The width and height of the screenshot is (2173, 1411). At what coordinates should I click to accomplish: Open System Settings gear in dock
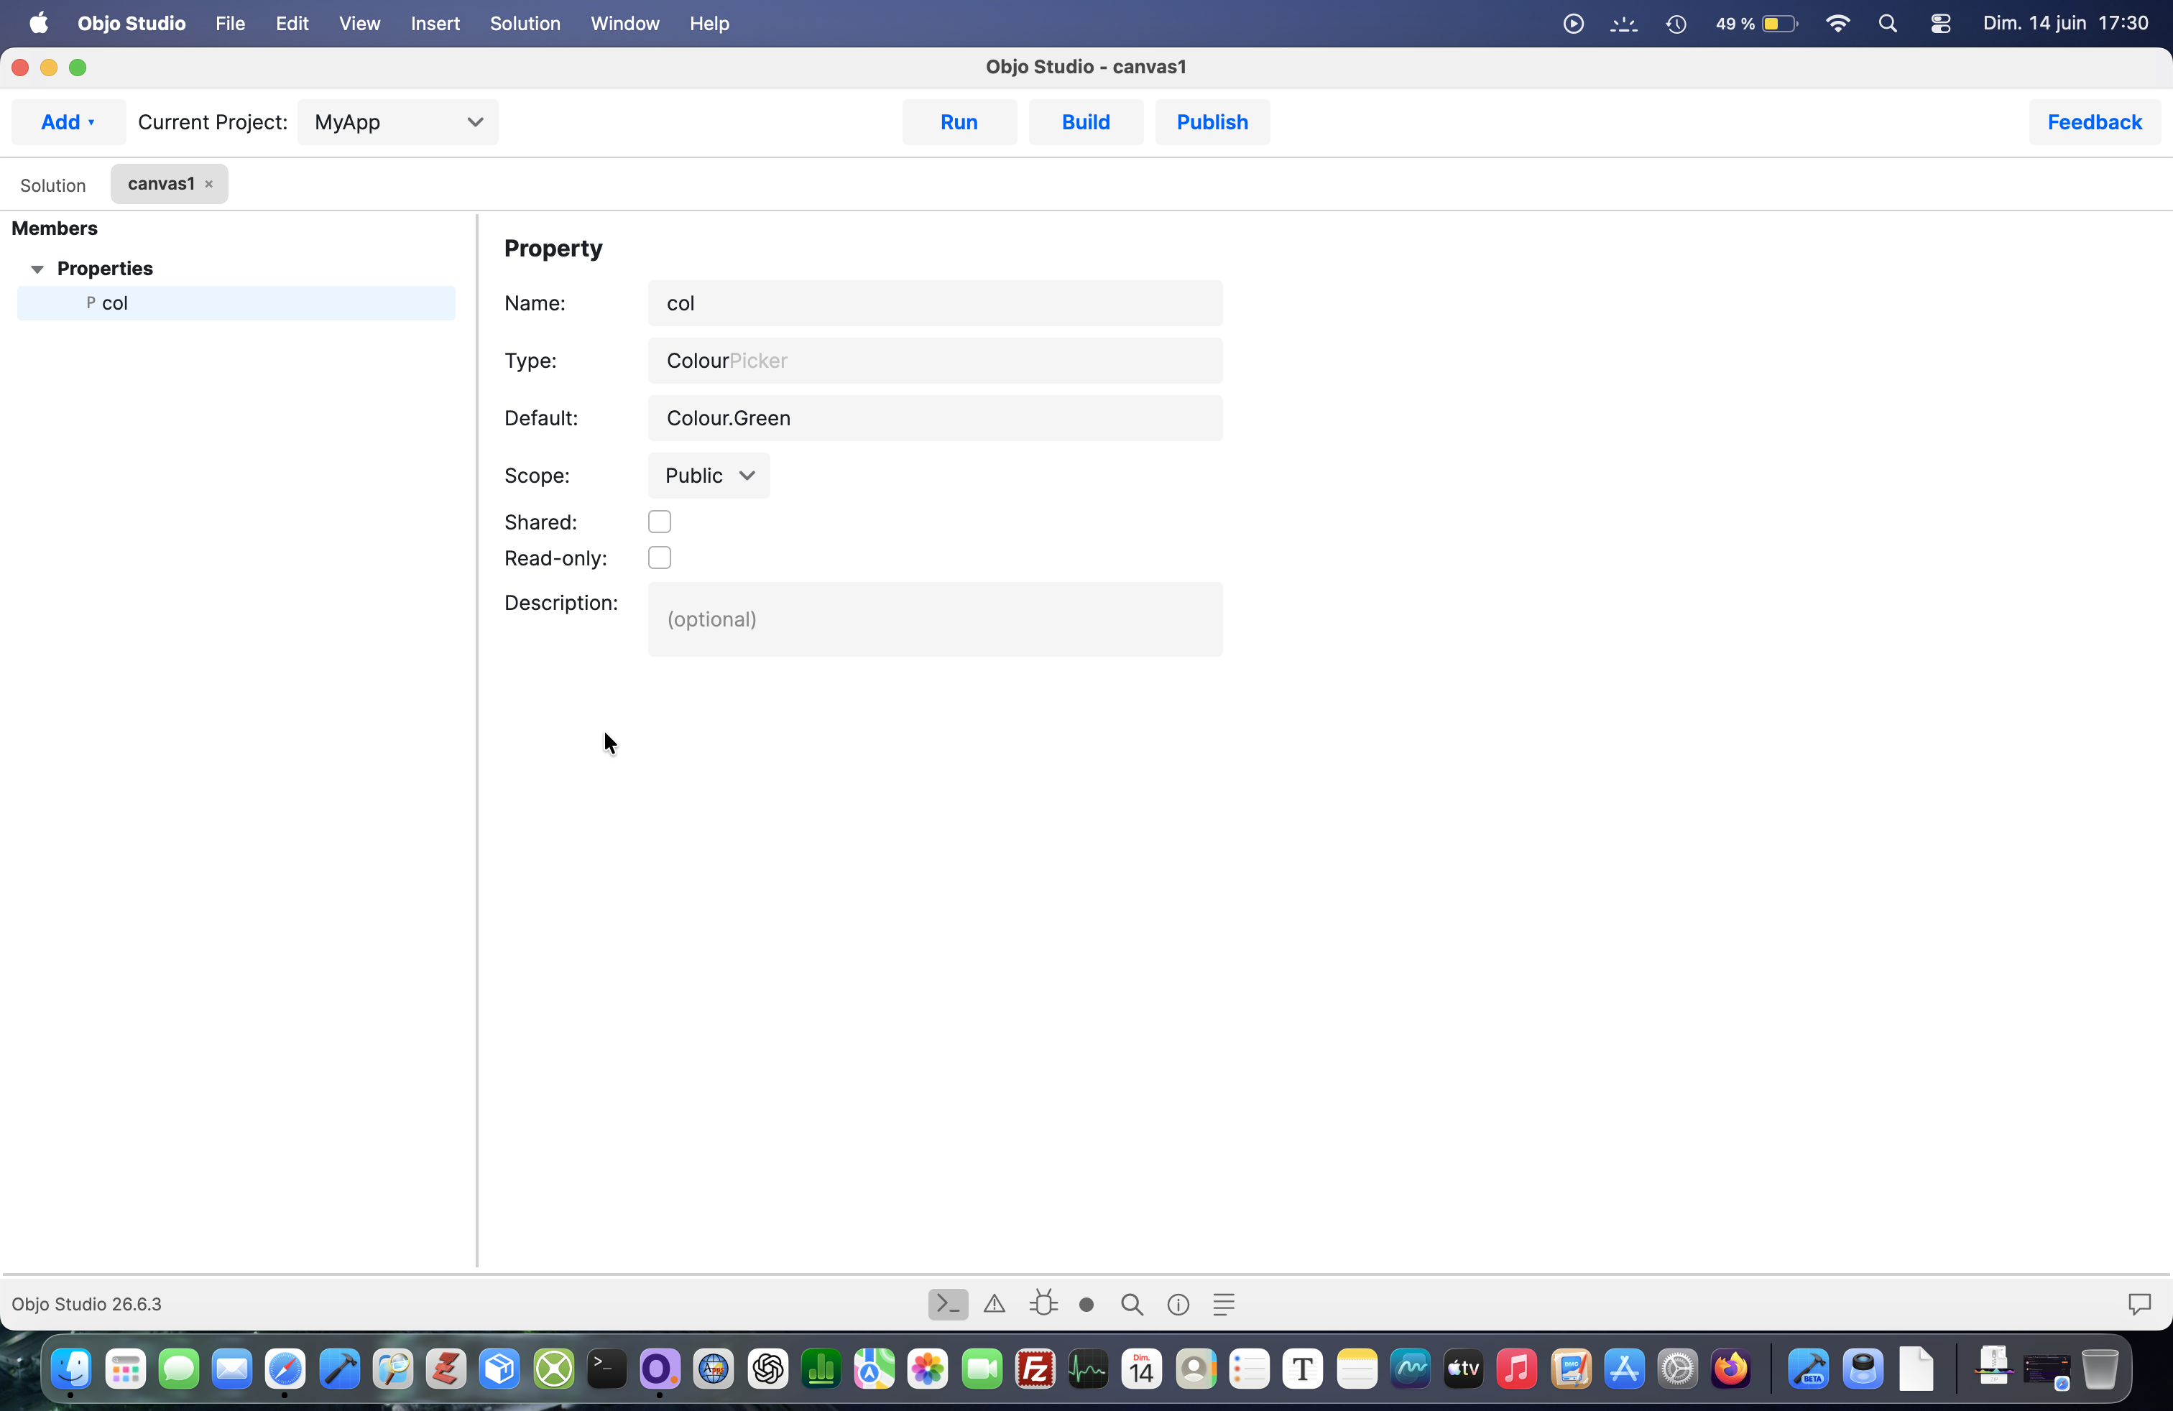[x=1677, y=1369]
